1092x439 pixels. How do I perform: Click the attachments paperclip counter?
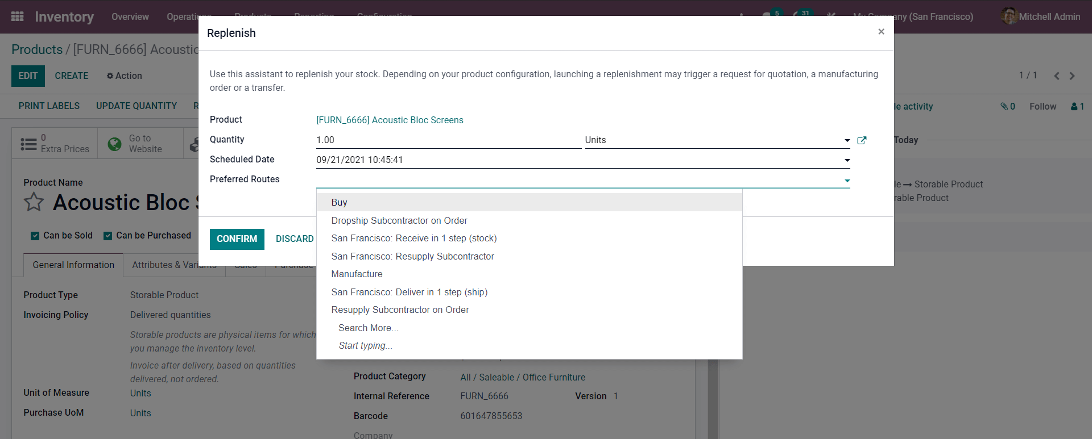(1008, 106)
